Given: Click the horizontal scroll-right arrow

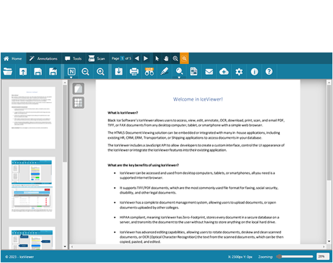Looking at the screenshot, I should [324, 247].
